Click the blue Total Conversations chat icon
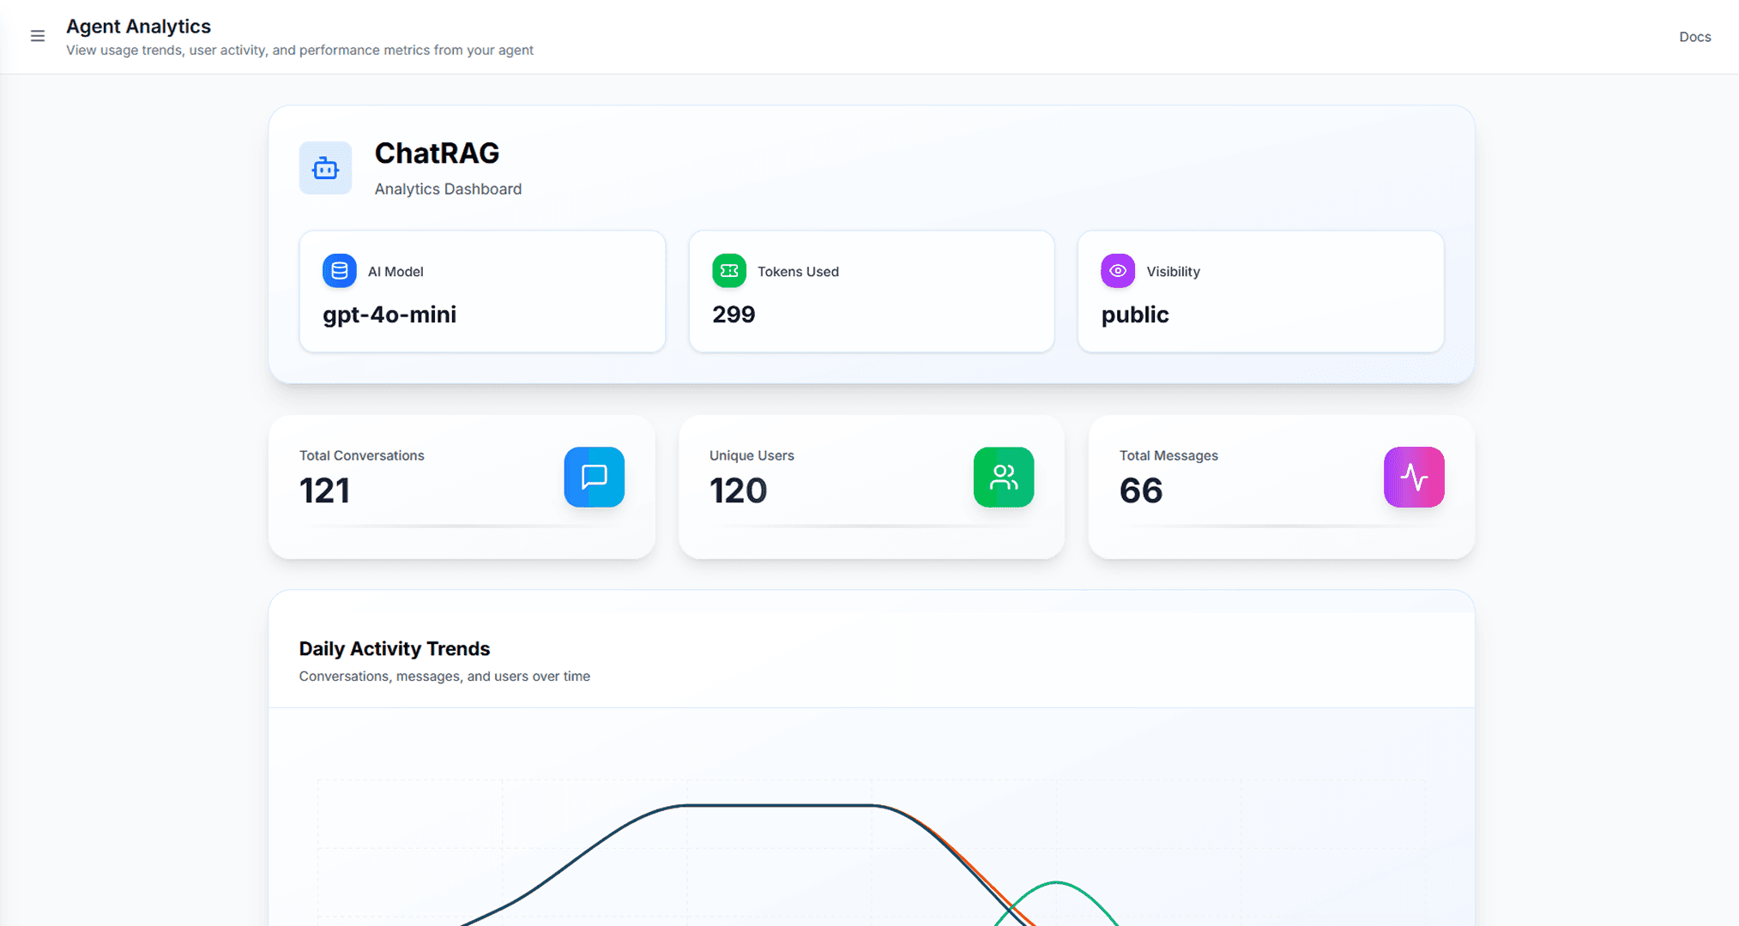Screen dimensions: 1739x926 coord(594,477)
